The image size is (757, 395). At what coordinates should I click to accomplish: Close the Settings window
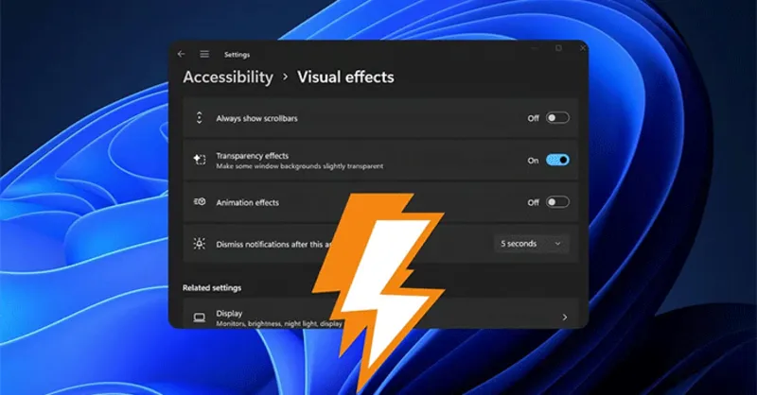[582, 48]
